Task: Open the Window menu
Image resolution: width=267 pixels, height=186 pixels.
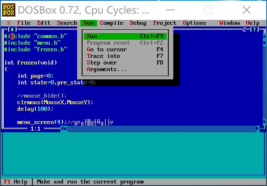Action: click(230, 23)
